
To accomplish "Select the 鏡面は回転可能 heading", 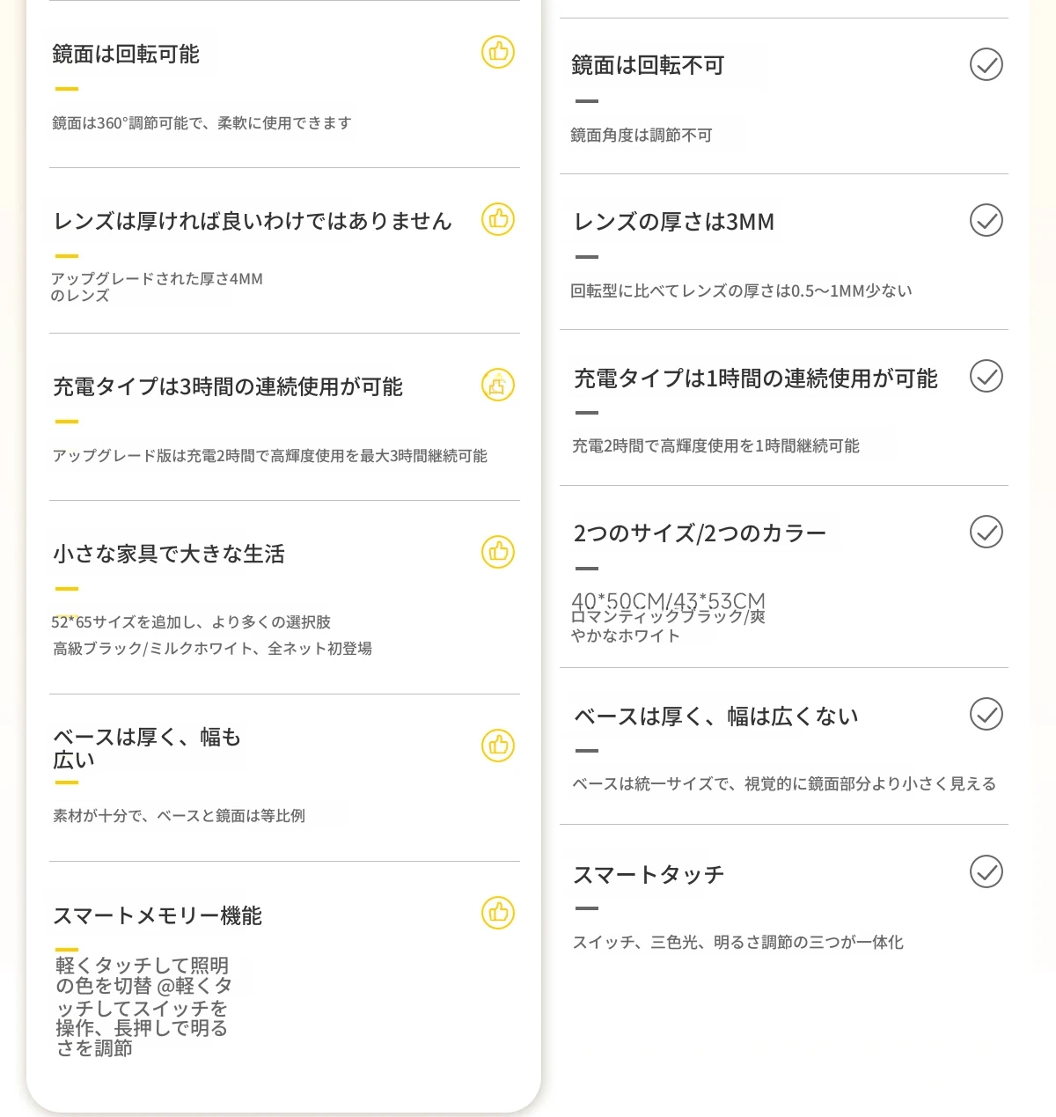I will (126, 55).
